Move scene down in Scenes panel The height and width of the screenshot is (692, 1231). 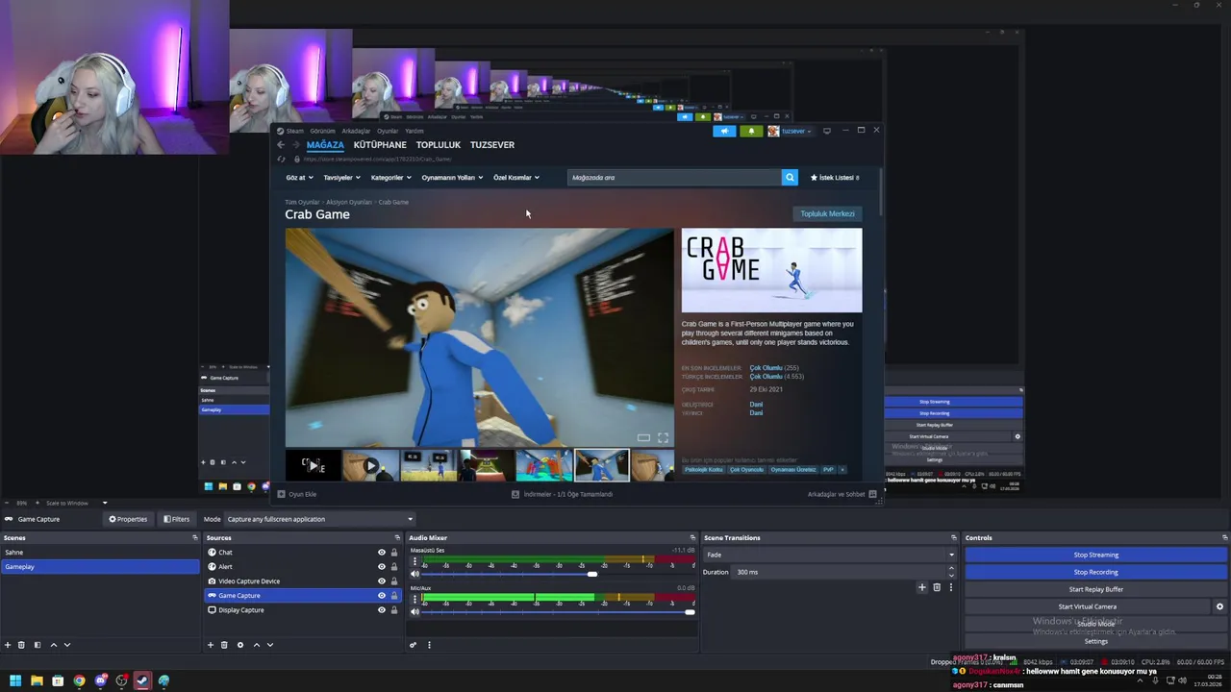tap(67, 645)
